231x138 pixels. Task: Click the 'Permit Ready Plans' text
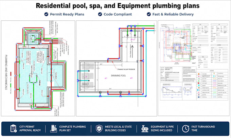tap(67, 14)
